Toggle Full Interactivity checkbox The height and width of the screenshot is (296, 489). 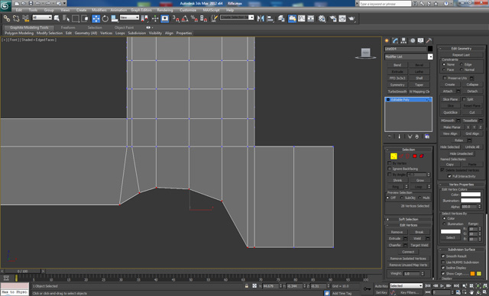(x=449, y=176)
